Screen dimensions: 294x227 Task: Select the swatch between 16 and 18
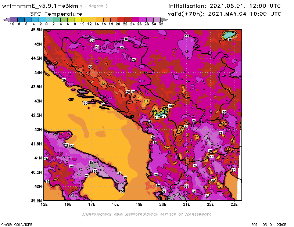coord(107,19)
